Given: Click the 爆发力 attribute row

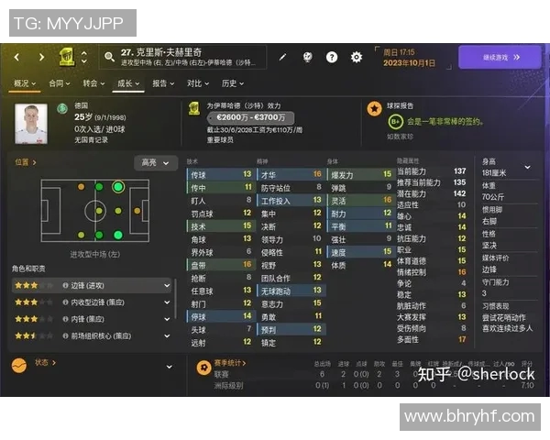Looking at the screenshot, I should 360,174.
